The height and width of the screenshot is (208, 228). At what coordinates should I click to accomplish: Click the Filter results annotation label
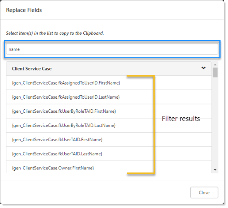[181, 119]
